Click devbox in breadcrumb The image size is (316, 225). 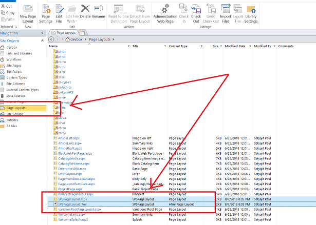(x=76, y=39)
